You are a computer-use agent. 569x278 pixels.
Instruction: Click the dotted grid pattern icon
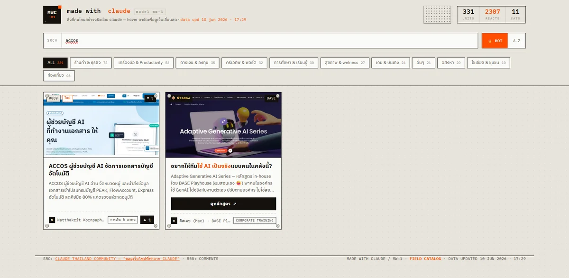coord(437,15)
